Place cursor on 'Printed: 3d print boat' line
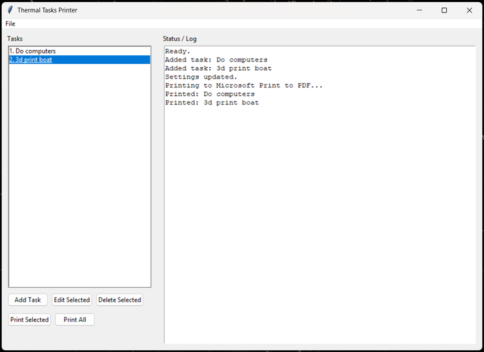This screenshot has width=484, height=352. [x=212, y=103]
